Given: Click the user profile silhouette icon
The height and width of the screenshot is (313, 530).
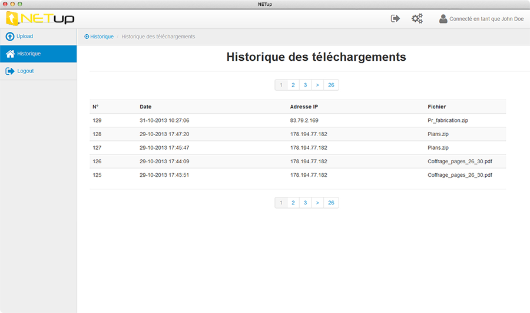Looking at the screenshot, I should [x=443, y=19].
